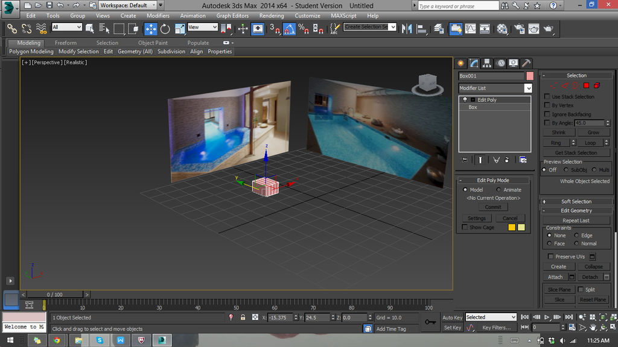This screenshot has width=618, height=347.
Task: Open the Create command panel tab
Action: pos(460,63)
